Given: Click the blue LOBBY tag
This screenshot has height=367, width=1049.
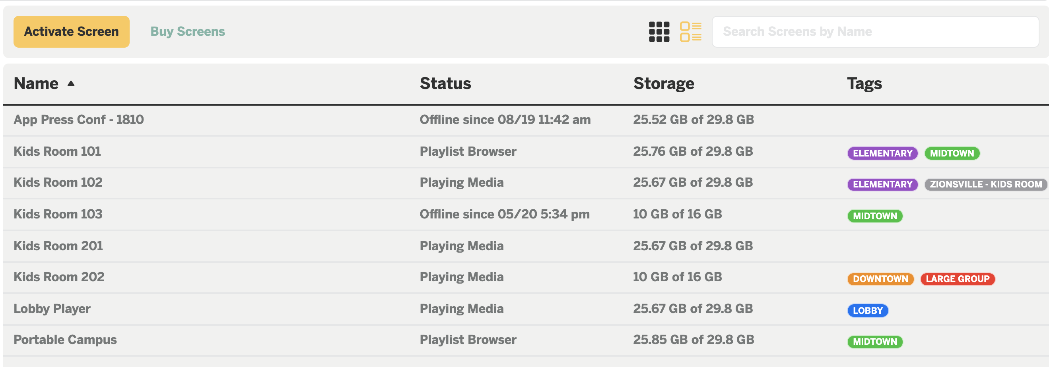Looking at the screenshot, I should (868, 311).
